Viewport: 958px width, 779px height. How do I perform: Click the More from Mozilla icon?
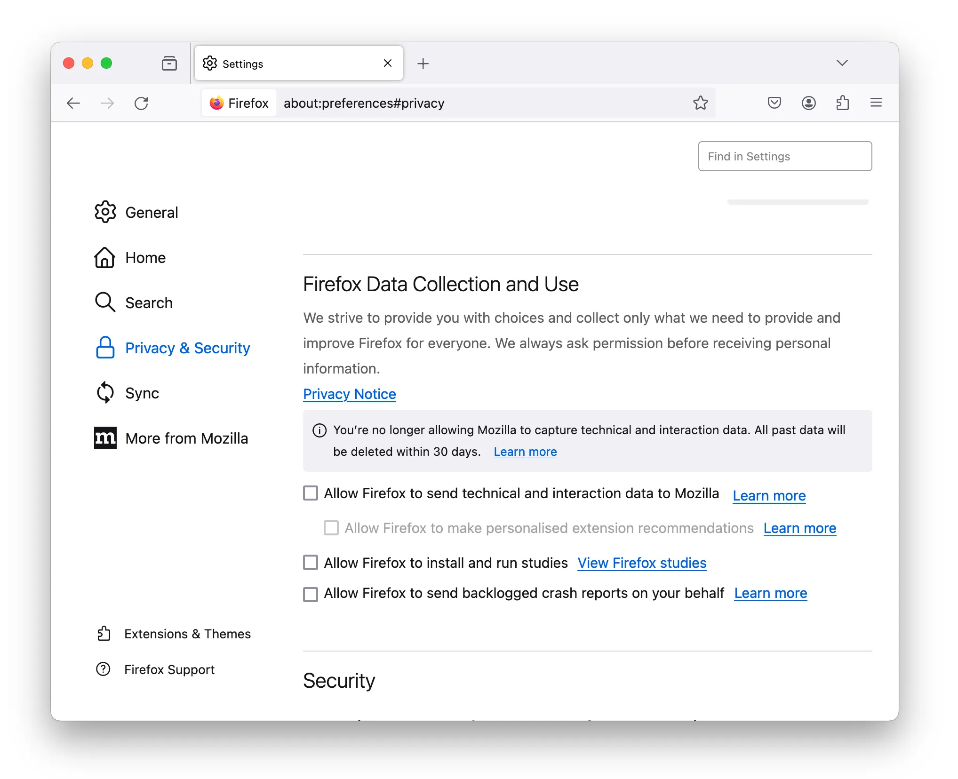click(105, 438)
